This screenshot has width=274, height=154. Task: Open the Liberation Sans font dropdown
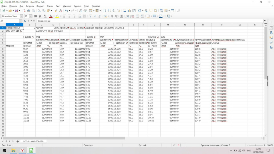[21, 16]
